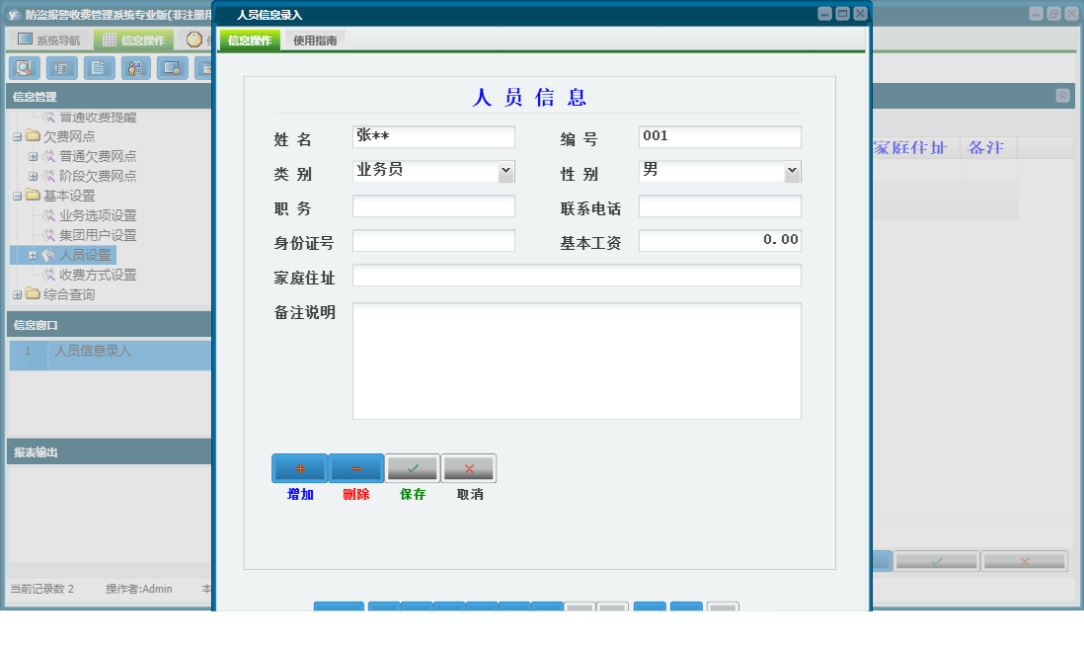Click the yellow question badge icon
This screenshot has height=647, width=1084.
[x=194, y=39]
